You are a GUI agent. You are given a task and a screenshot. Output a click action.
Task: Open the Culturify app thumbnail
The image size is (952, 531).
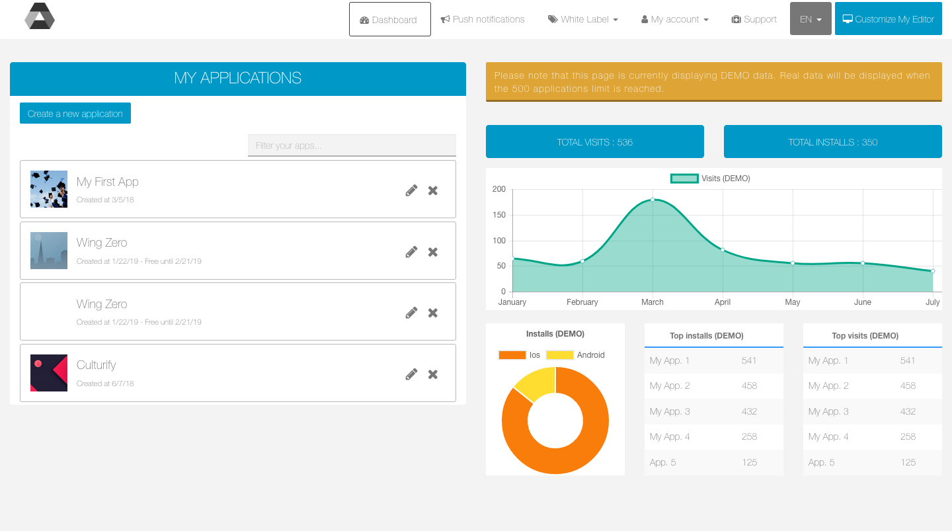click(x=49, y=373)
